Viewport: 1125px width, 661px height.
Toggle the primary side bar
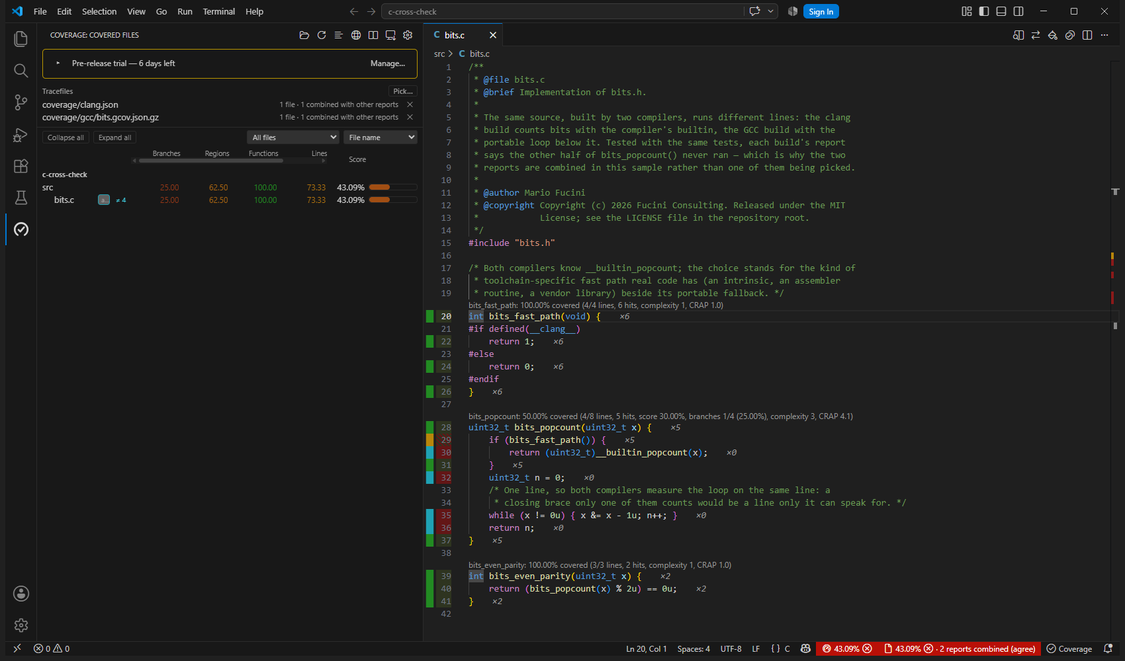coord(984,11)
